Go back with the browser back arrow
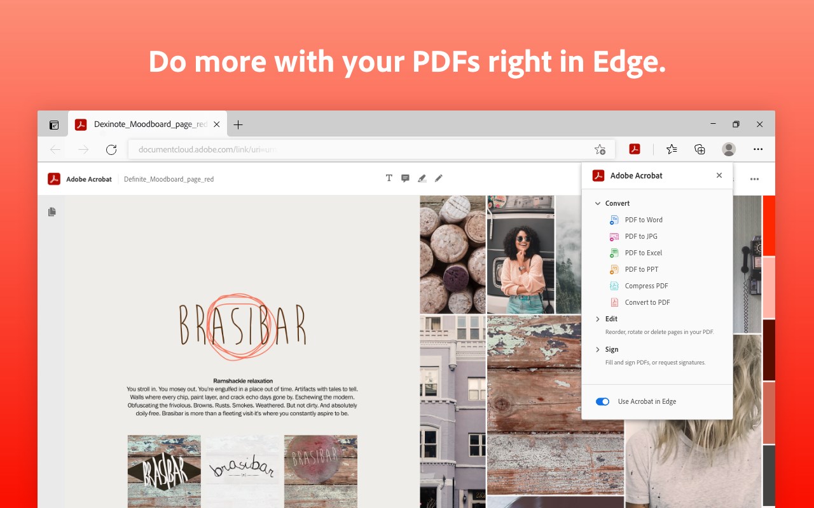This screenshot has height=508, width=814. click(55, 149)
